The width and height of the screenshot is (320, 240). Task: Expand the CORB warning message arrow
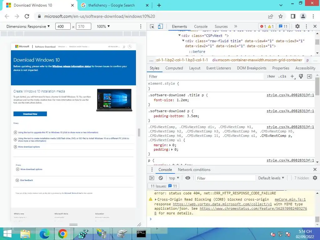[x=156, y=199]
